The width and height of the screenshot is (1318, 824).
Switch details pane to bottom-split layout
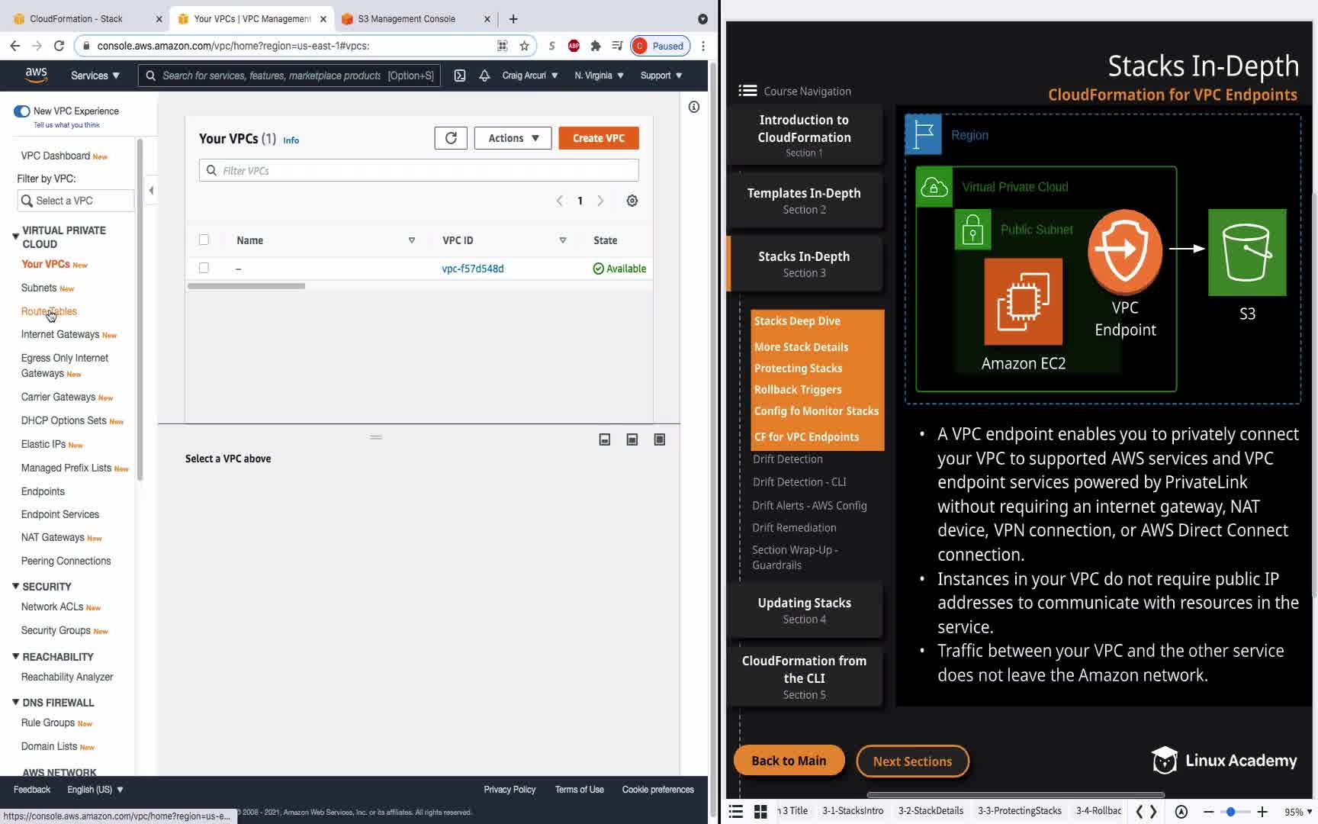pyautogui.click(x=605, y=439)
